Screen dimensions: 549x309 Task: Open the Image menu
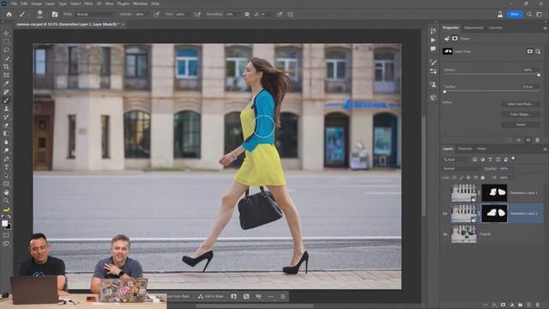click(36, 3)
